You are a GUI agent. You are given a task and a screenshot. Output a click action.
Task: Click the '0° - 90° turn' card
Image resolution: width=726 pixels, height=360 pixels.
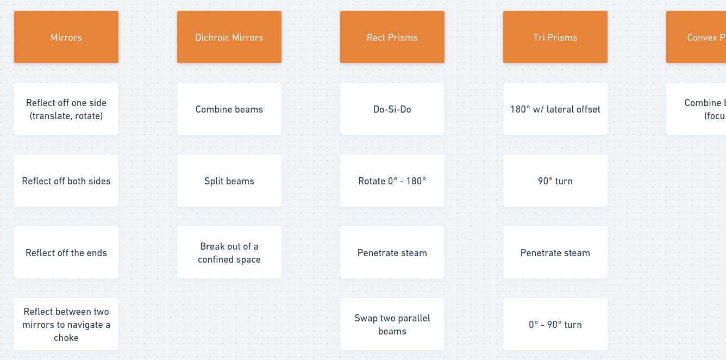coord(555,324)
